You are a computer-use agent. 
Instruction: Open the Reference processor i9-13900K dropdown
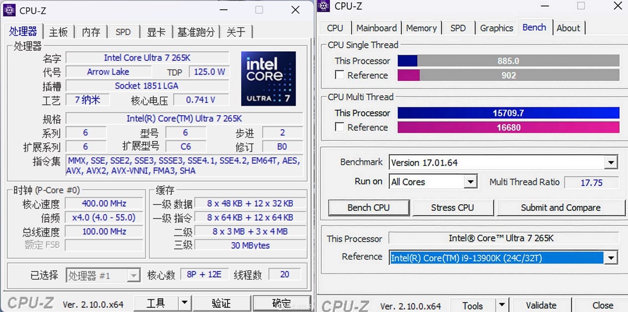tap(611, 257)
